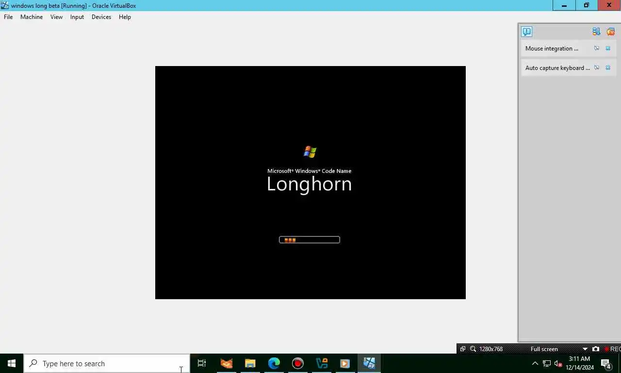Start recording with the REC button

(x=612, y=349)
